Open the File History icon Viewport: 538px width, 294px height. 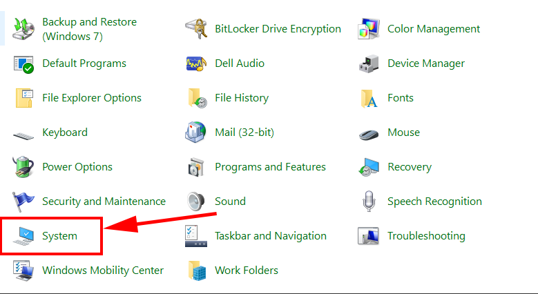(198, 98)
